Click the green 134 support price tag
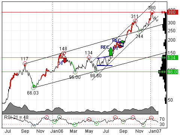 (x=172, y=58)
